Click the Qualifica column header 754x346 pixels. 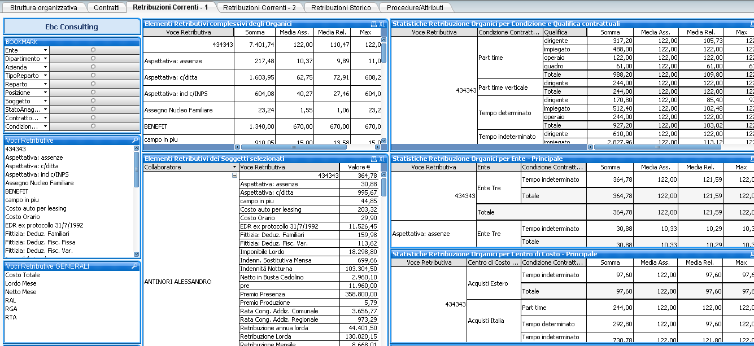click(x=565, y=32)
